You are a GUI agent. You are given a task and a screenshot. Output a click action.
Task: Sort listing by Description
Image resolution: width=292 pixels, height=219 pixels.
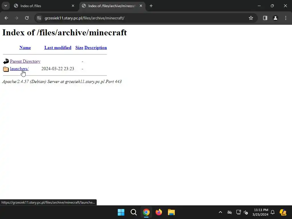click(x=96, y=48)
